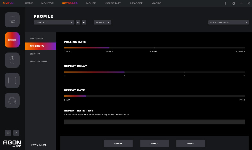Click the 250HZ polling rate label

(109, 52)
